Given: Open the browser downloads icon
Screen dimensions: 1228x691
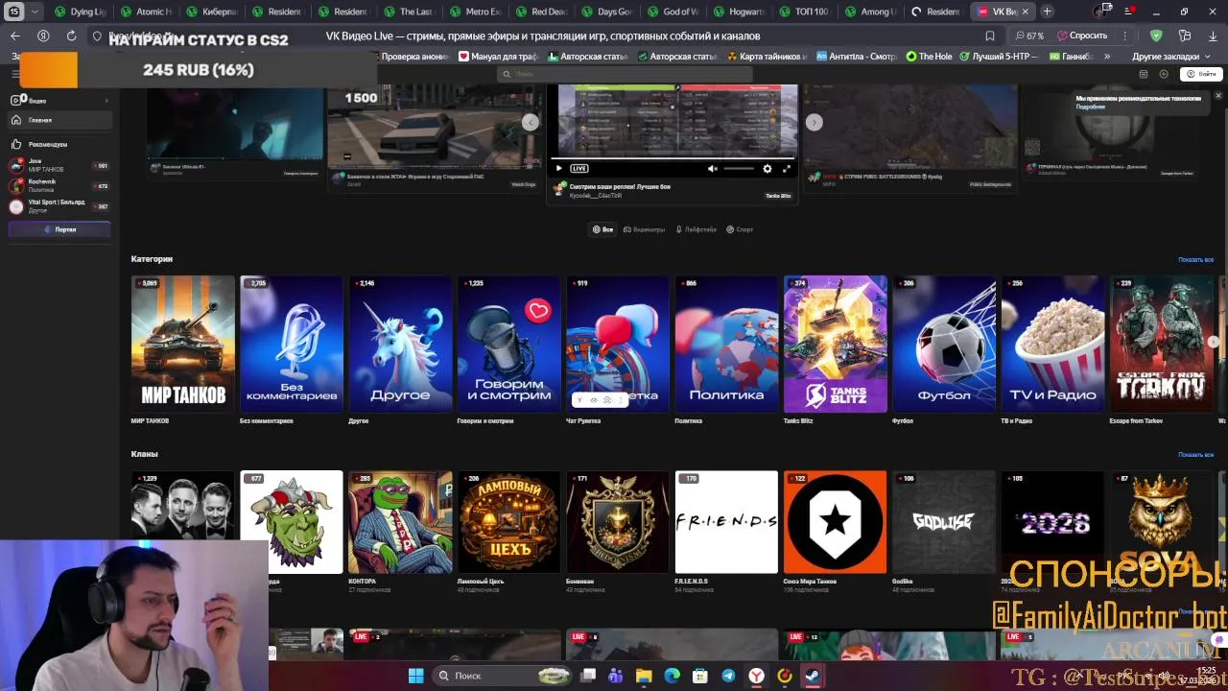Looking at the screenshot, I should tap(1214, 36).
